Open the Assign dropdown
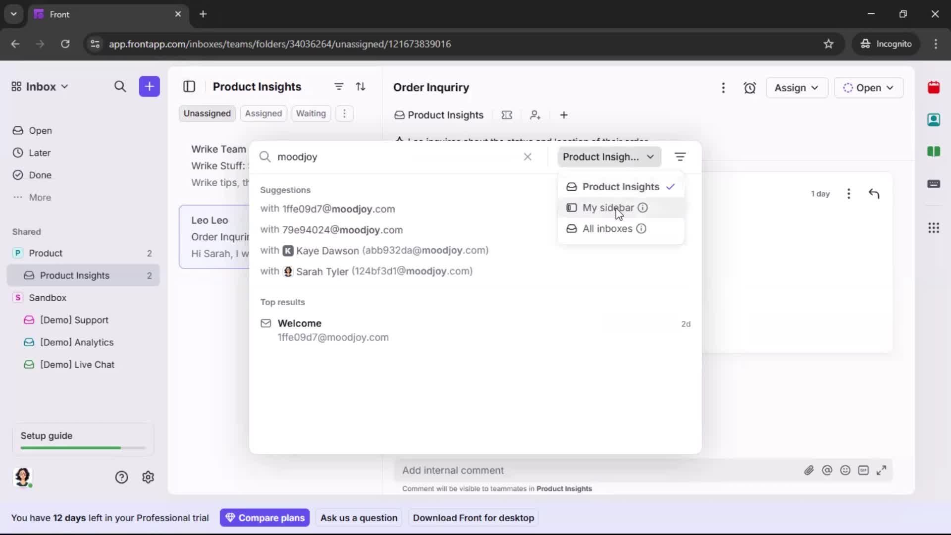Viewport: 951px width, 535px height. [x=796, y=88]
